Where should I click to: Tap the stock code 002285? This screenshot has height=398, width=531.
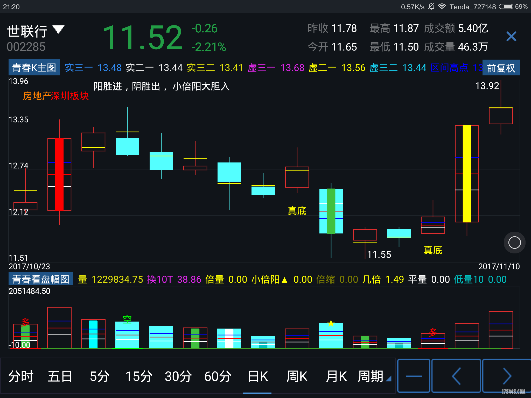[26, 47]
